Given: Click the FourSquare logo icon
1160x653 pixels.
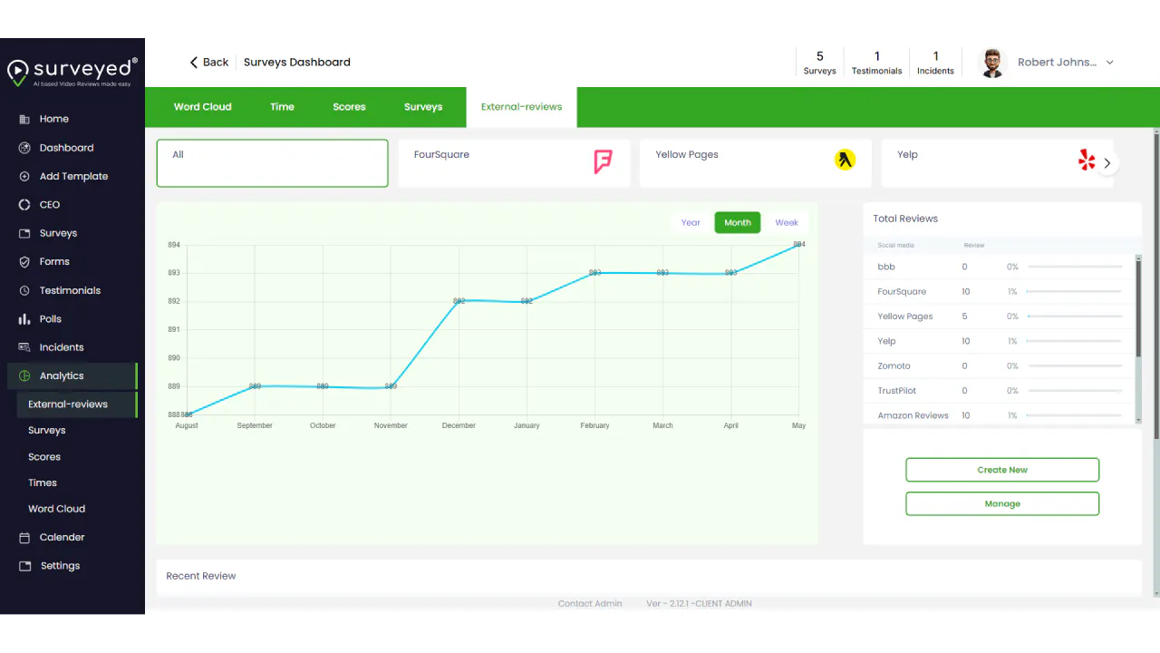Looking at the screenshot, I should tap(603, 161).
